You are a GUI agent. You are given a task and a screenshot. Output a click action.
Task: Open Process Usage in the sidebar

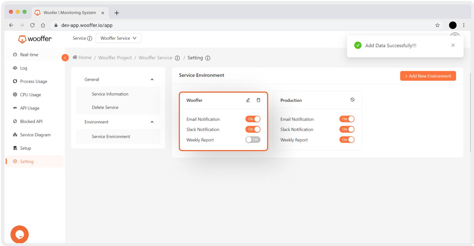point(35,81)
